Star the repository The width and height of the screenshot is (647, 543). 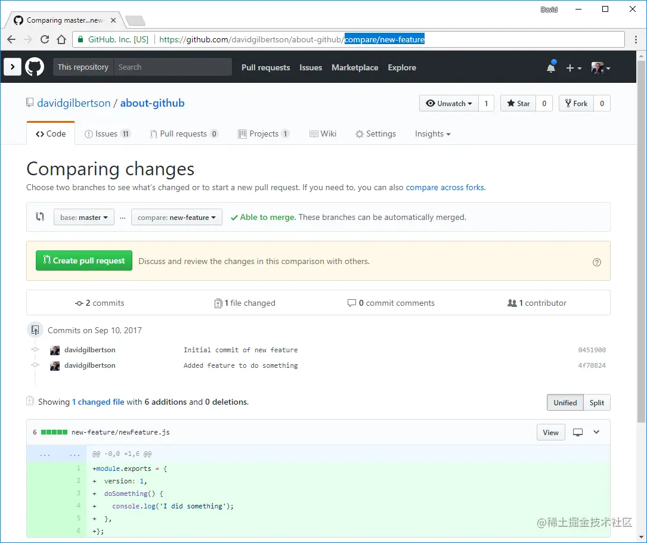point(518,104)
